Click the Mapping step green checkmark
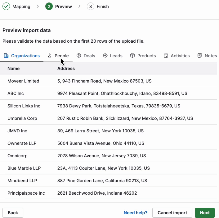Viewport: 219px width, 218px height. pyautogui.click(x=6, y=7)
